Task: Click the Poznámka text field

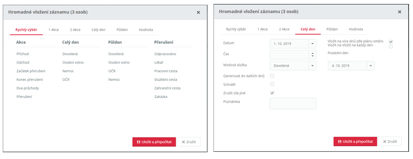Action: pos(293,103)
